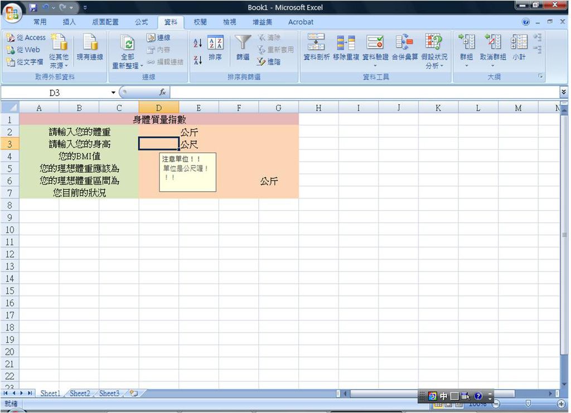Viewport: 571px width, 413px height.
Task: Switch to 版面配置 ribbon tab
Action: click(x=105, y=22)
